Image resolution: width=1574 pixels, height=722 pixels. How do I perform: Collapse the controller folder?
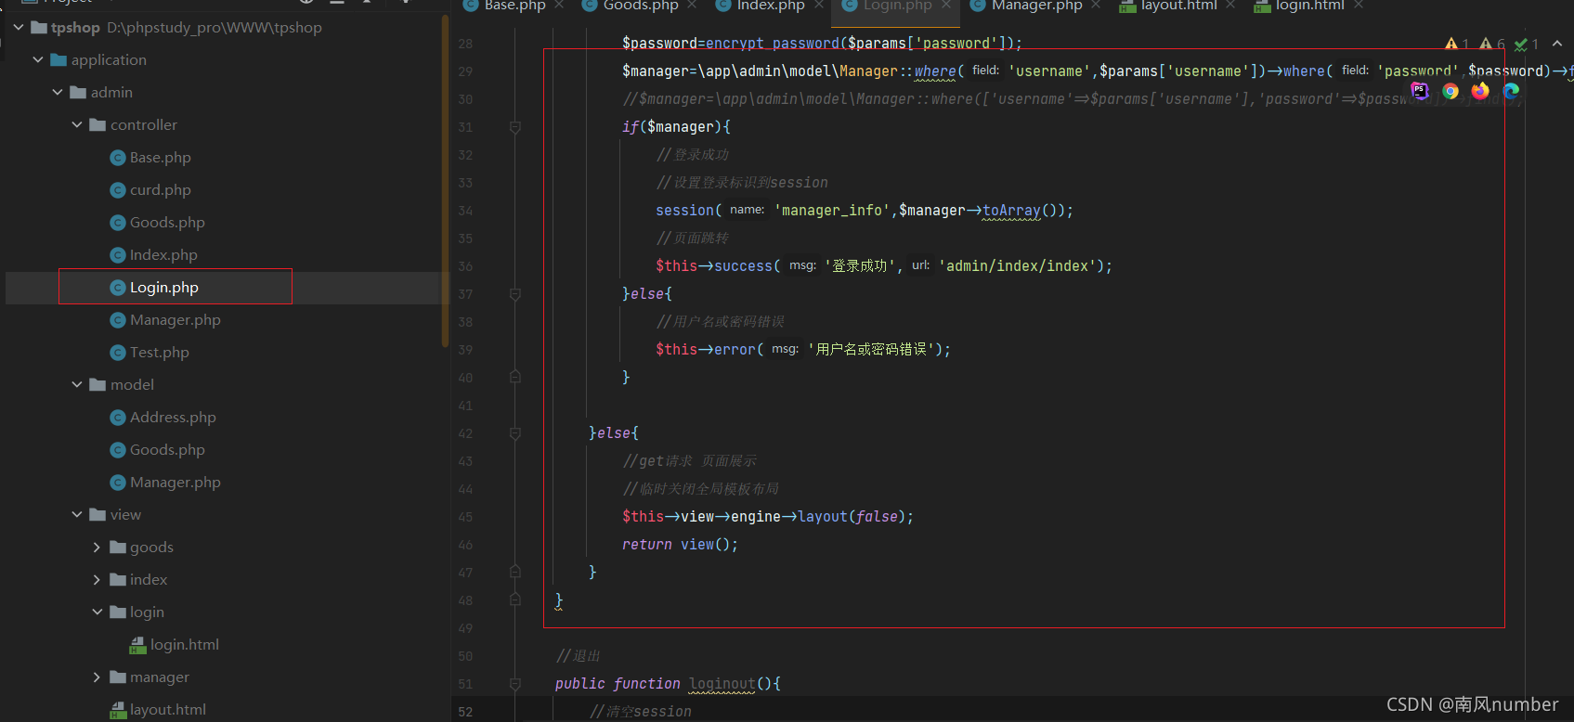click(77, 125)
